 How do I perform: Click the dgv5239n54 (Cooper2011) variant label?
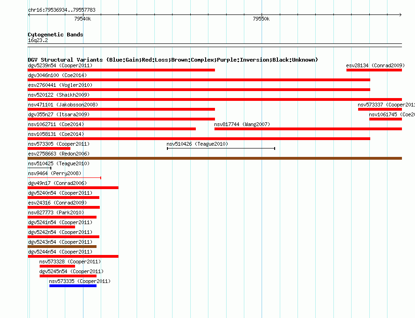pos(60,65)
